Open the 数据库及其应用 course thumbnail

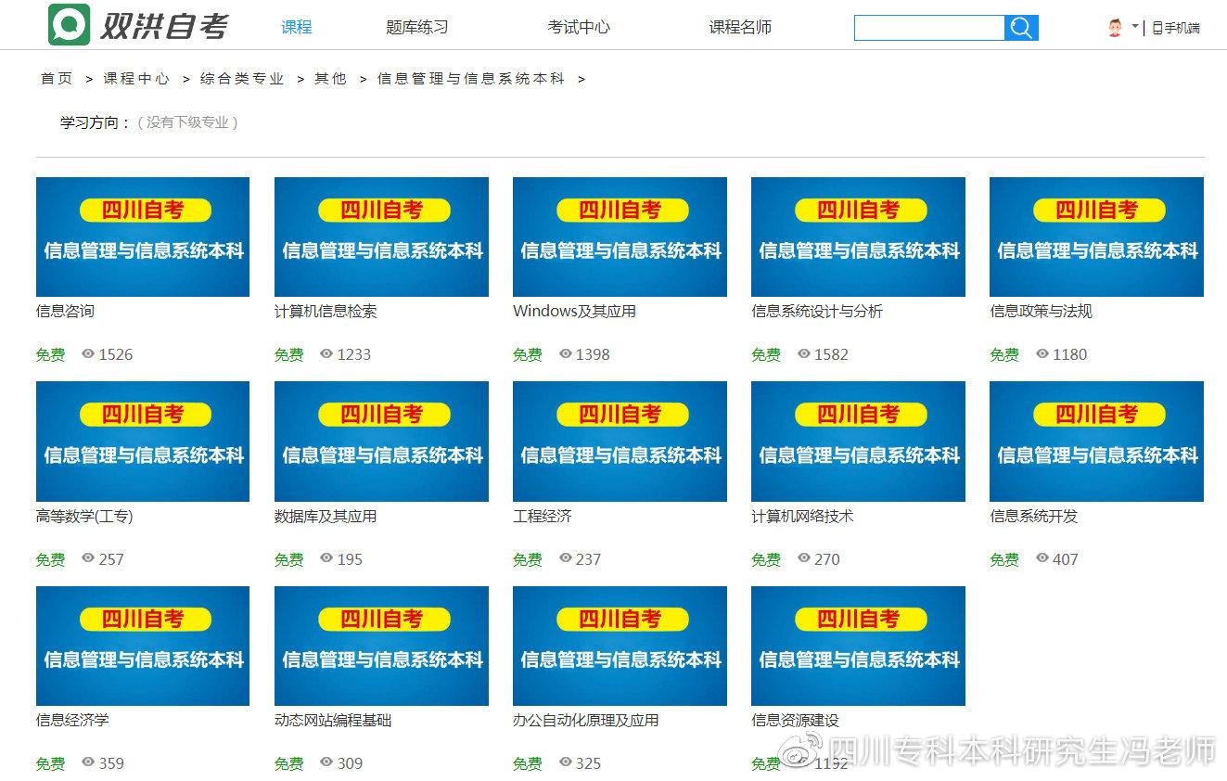click(x=381, y=442)
